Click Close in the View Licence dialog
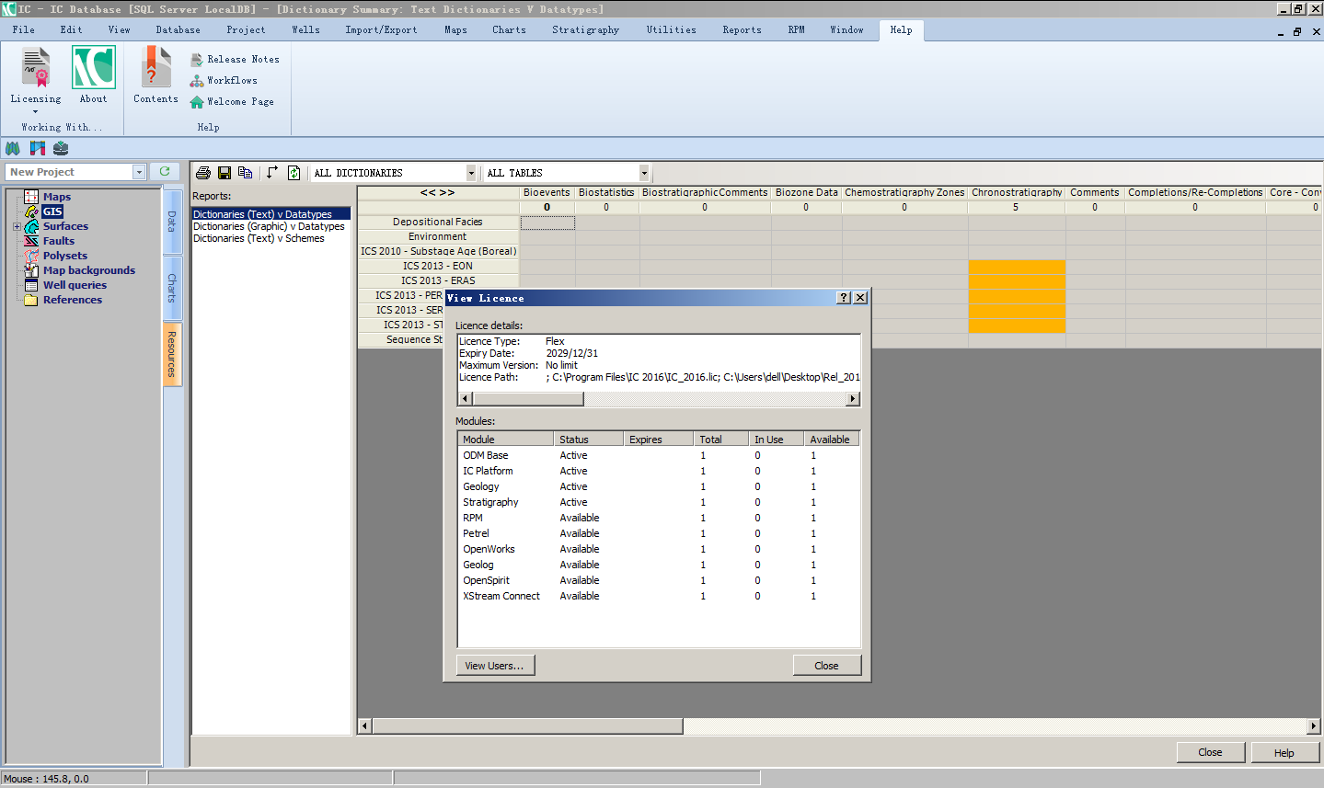This screenshot has width=1324, height=788. coord(826,666)
